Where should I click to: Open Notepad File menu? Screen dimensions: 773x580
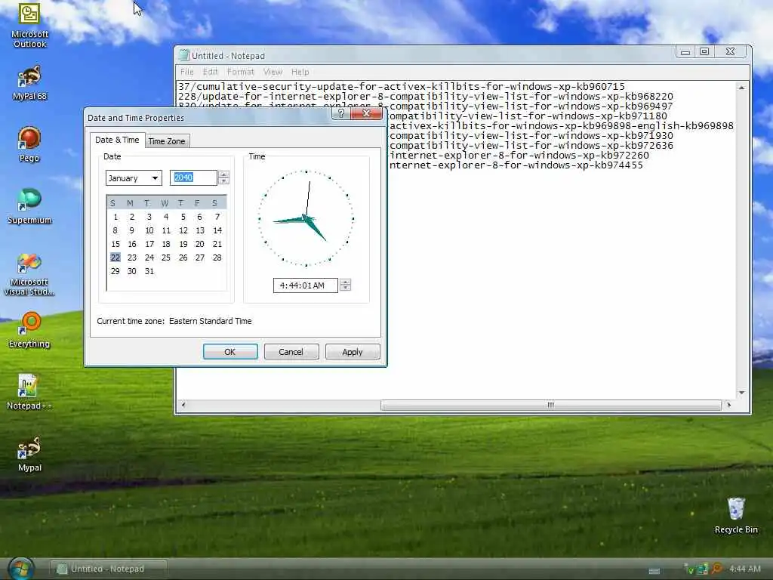[187, 72]
